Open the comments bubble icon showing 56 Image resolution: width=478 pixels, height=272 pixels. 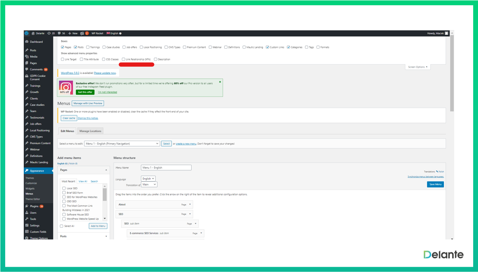(x=59, y=33)
